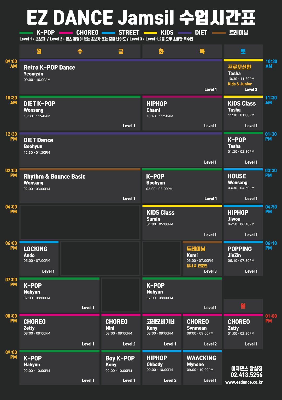Viewport: 282px width, 400px height.
Task: Click the Boy K-POP class by Kony
Action: point(121,368)
